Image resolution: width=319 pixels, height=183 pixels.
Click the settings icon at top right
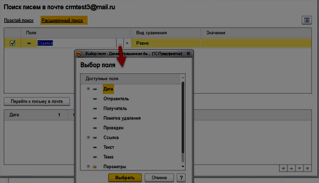point(307,20)
